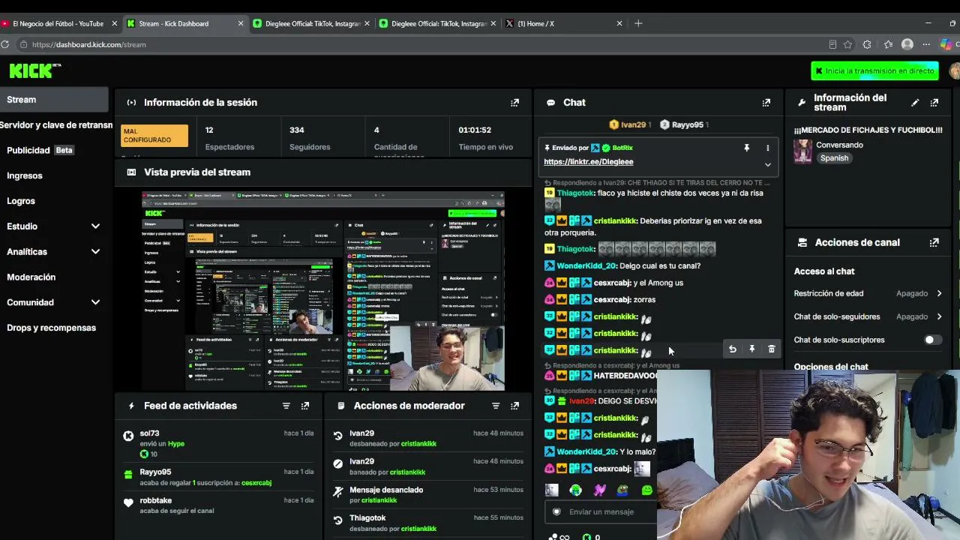Open the Ingresos sidebar page
The image size is (960, 540).
[25, 175]
